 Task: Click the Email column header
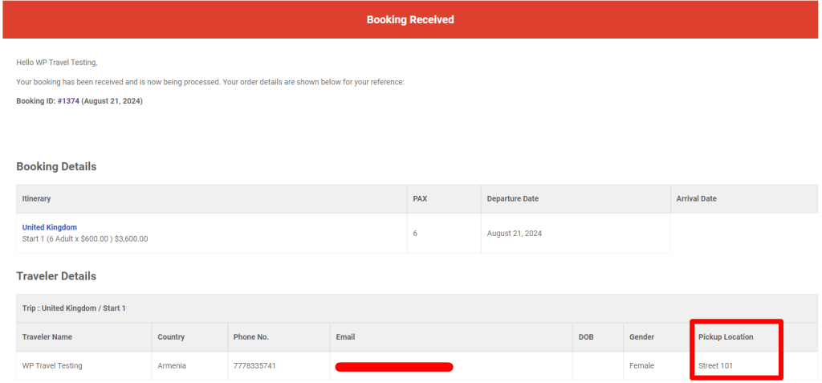[x=345, y=337]
